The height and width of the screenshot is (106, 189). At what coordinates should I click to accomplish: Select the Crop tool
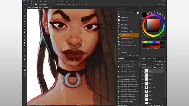coord(25,21)
